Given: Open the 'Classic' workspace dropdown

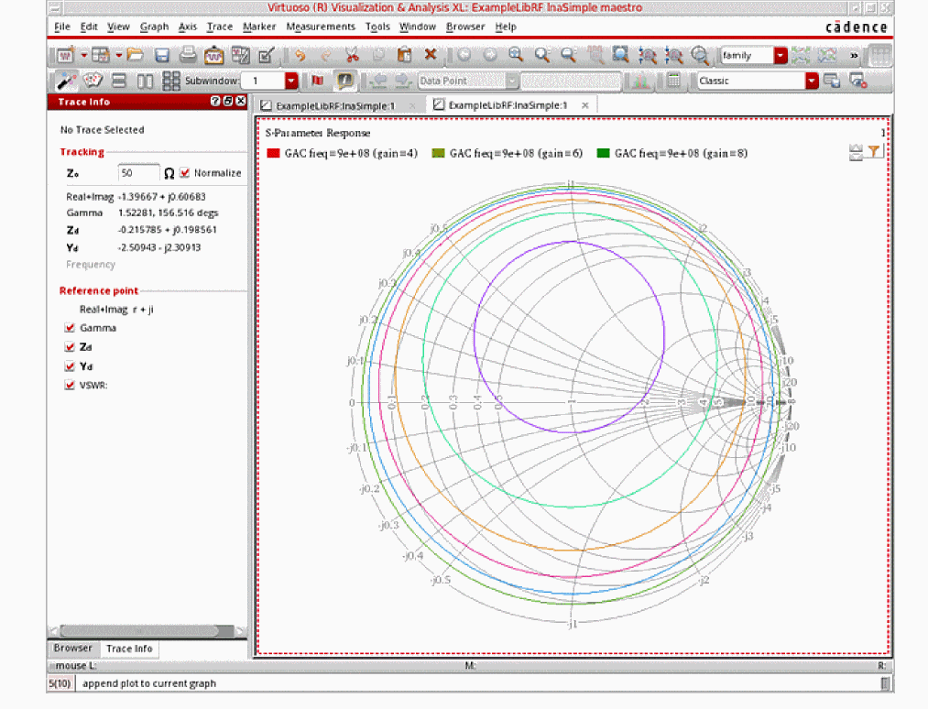Looking at the screenshot, I should tap(812, 81).
